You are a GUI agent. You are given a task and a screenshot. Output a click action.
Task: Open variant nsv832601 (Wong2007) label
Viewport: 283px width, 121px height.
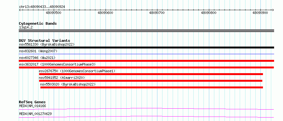tap(38, 51)
